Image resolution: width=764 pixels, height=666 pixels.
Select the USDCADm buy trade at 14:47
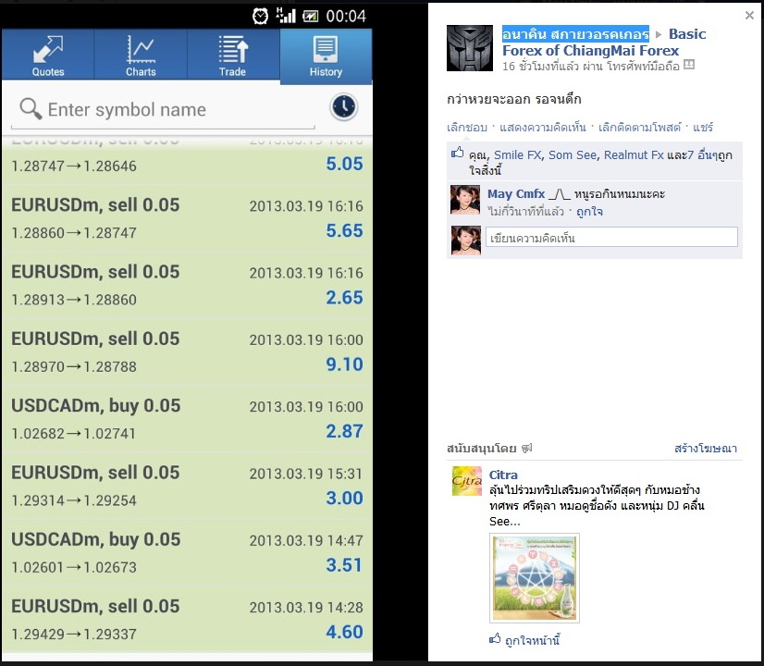click(x=187, y=552)
